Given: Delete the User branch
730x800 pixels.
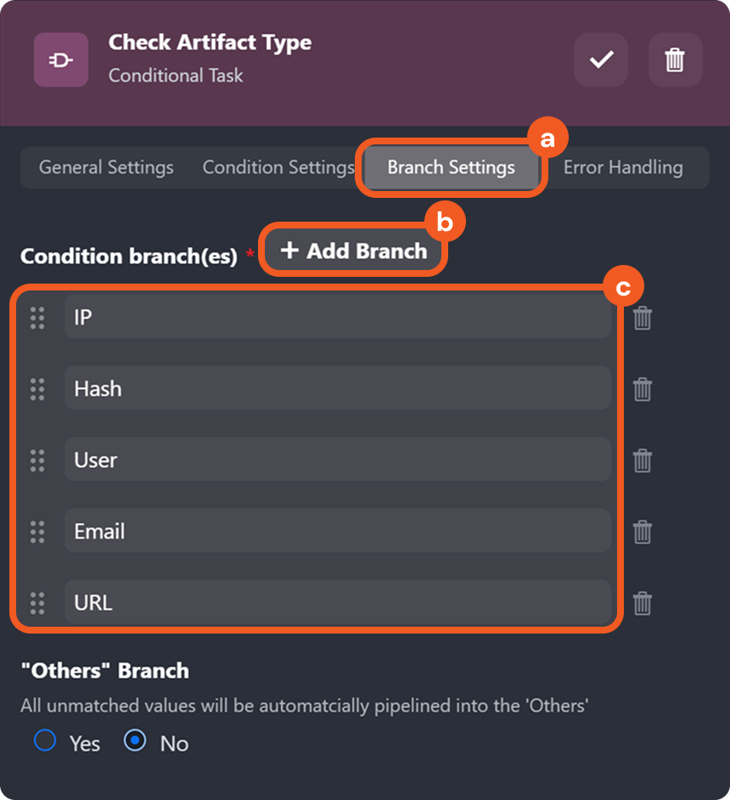Looking at the screenshot, I should click(x=643, y=461).
